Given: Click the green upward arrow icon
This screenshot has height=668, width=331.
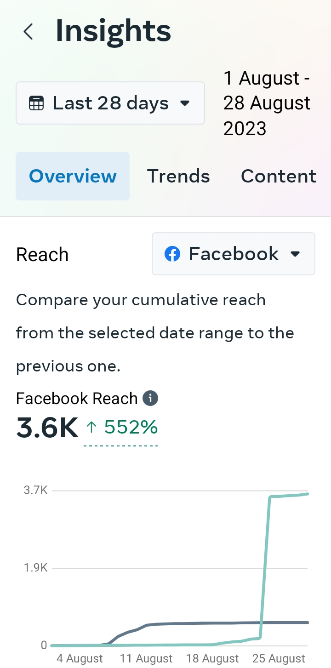Looking at the screenshot, I should pyautogui.click(x=91, y=428).
